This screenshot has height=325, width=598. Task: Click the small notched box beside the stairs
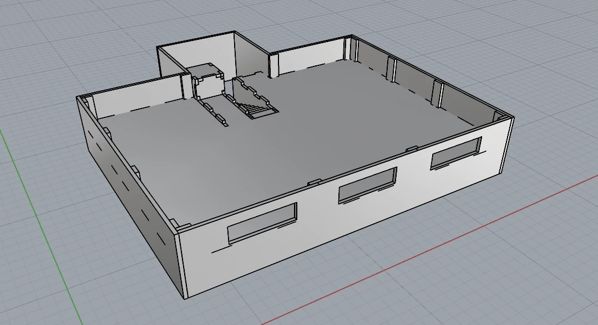tap(208, 82)
